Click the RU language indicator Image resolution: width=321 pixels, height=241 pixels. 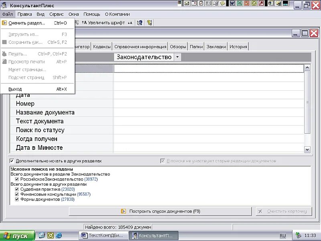(282, 236)
